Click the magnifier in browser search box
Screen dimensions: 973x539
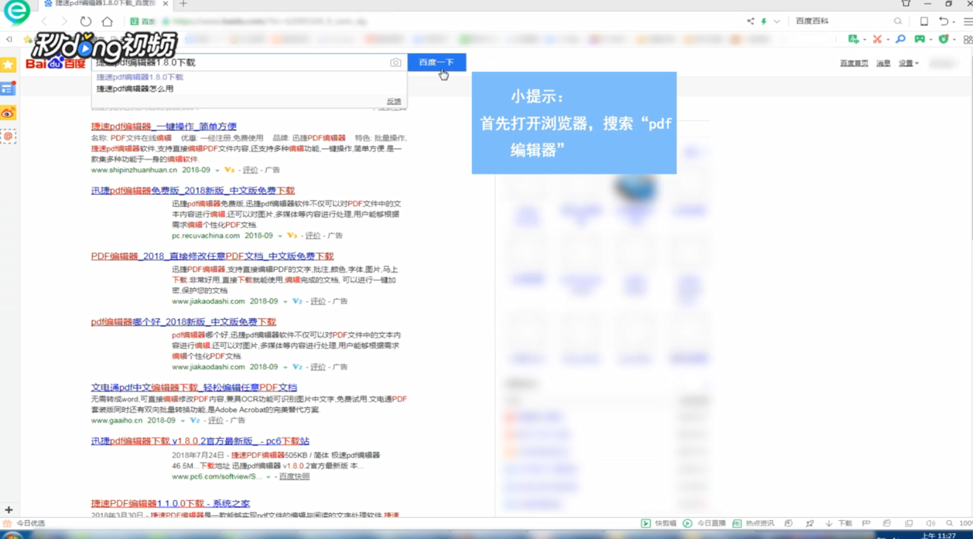[x=898, y=21]
